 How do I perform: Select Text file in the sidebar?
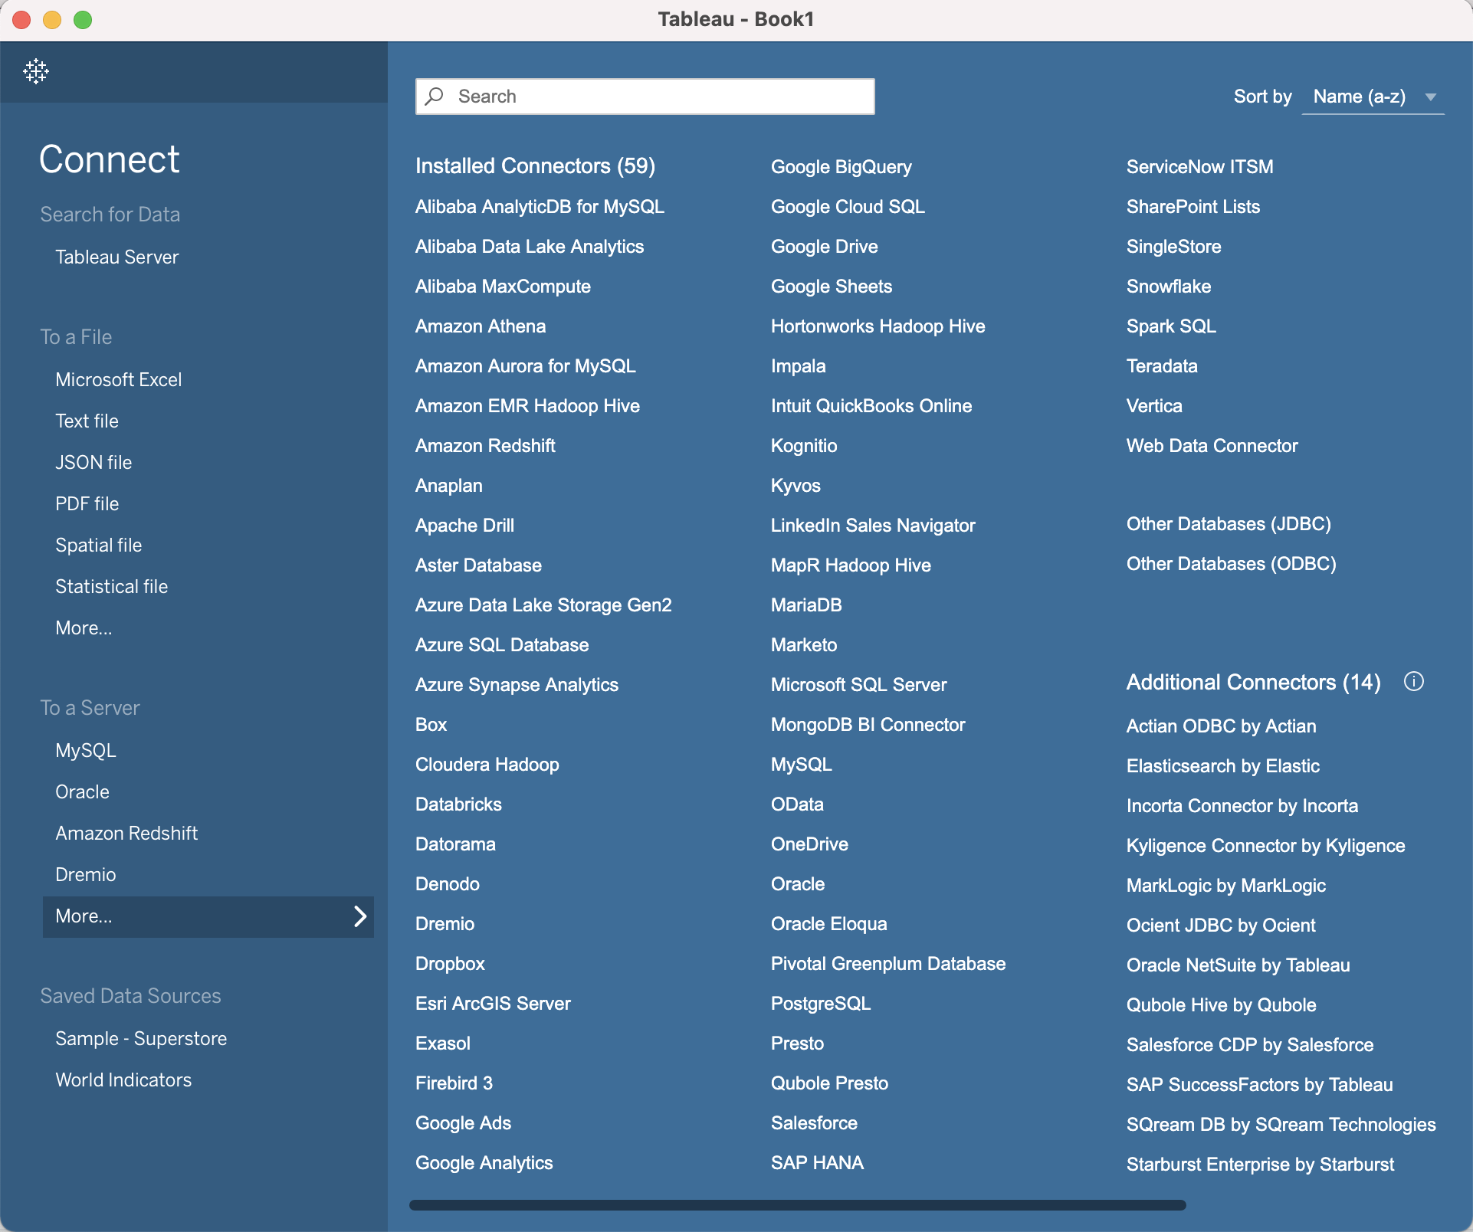click(87, 421)
